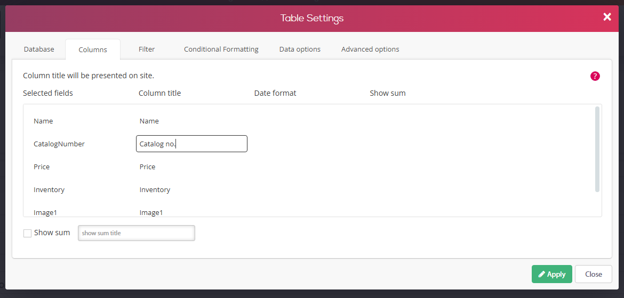Select the Price selected field

click(42, 167)
